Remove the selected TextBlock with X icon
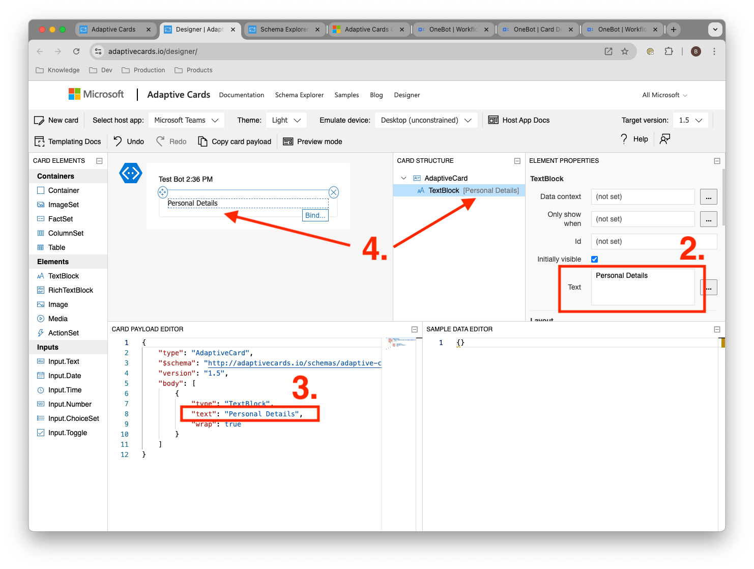The height and width of the screenshot is (569, 754). click(334, 192)
